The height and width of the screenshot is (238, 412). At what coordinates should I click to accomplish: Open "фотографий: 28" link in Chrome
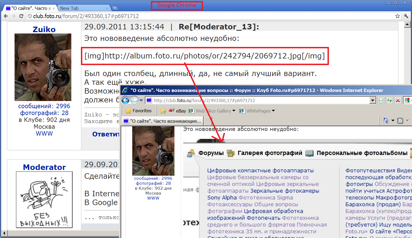(44, 113)
